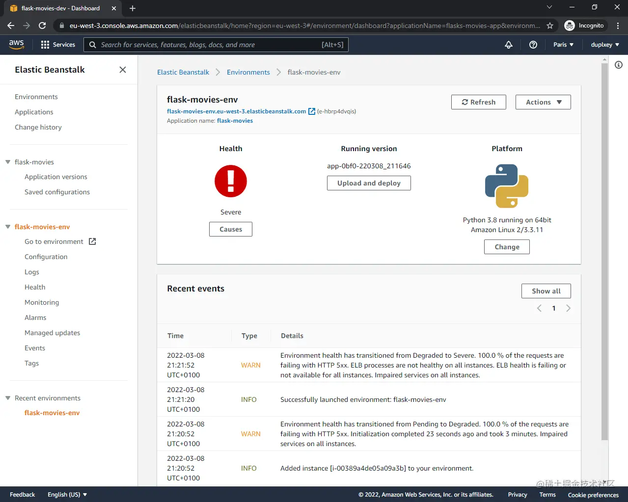Click the browser address bar

coord(304,26)
